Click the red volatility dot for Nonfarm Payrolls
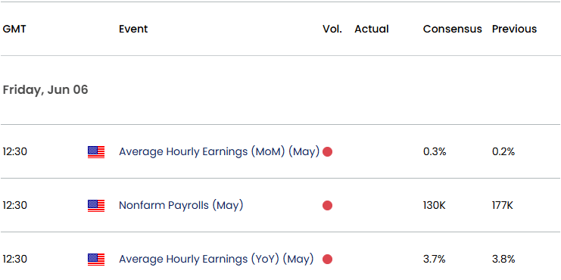Viewport: 561px width, 280px height. [327, 206]
